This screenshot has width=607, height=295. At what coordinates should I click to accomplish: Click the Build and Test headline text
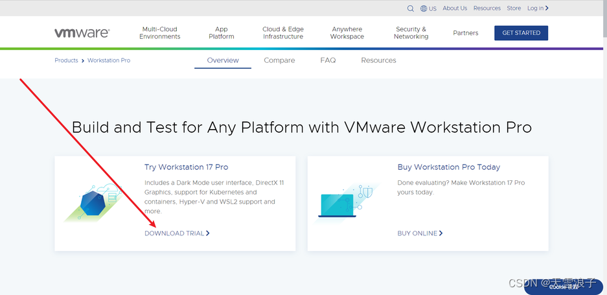point(302,127)
